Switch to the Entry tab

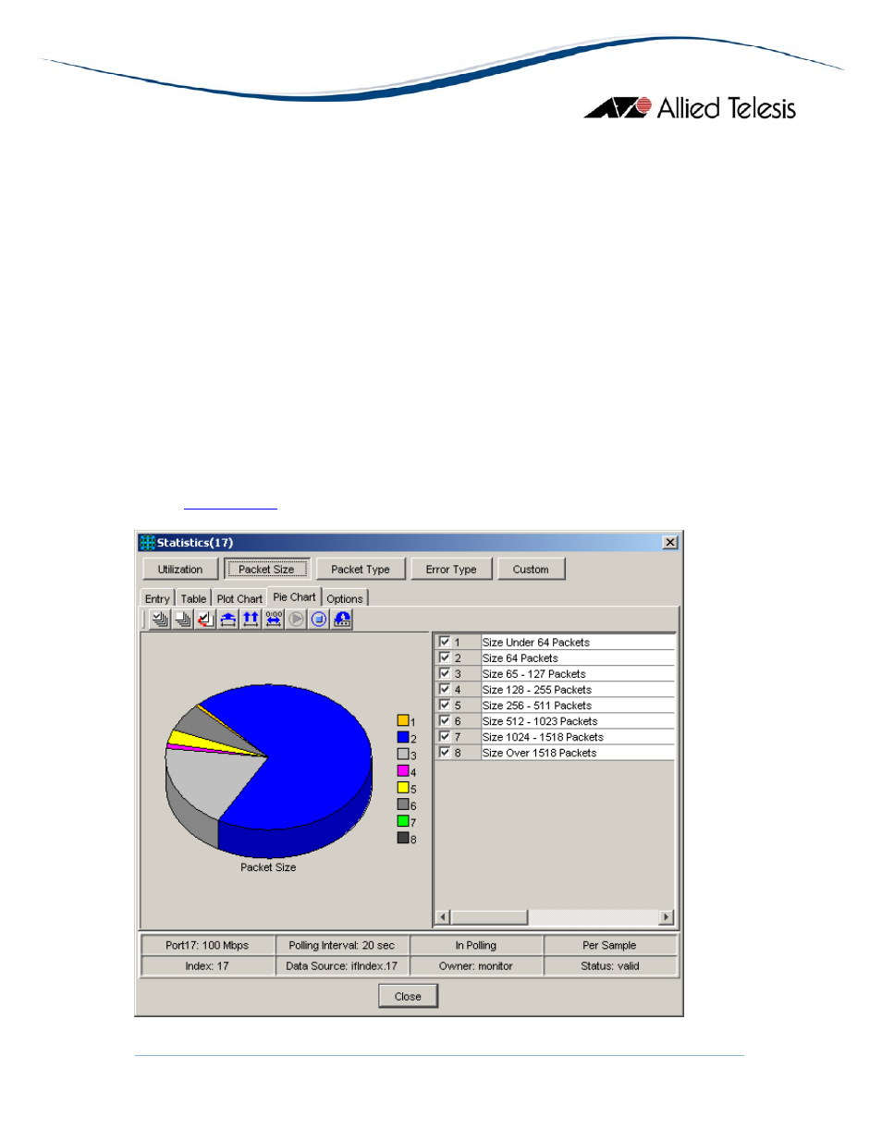tap(157, 599)
